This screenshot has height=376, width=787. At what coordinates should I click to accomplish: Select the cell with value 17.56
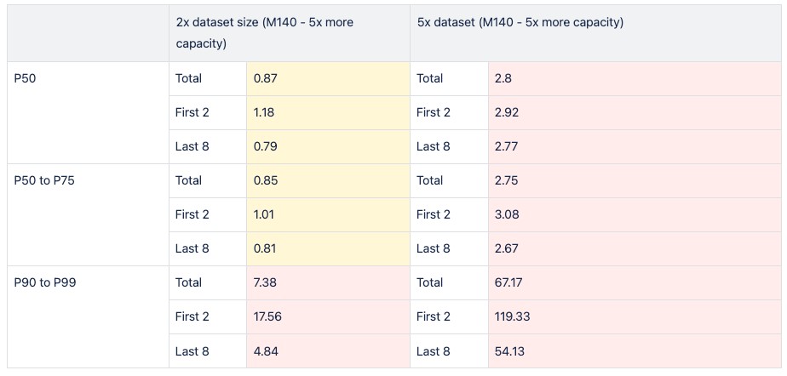click(328, 316)
